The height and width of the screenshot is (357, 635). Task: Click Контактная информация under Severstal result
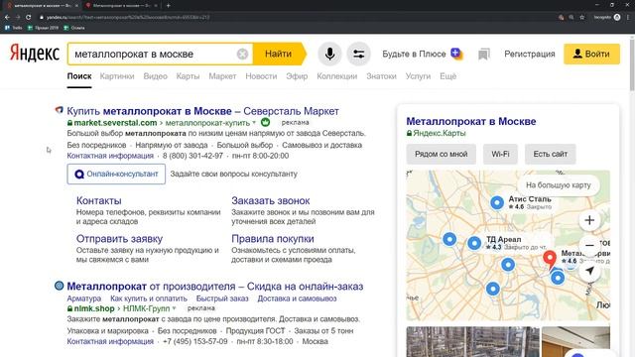click(x=110, y=156)
